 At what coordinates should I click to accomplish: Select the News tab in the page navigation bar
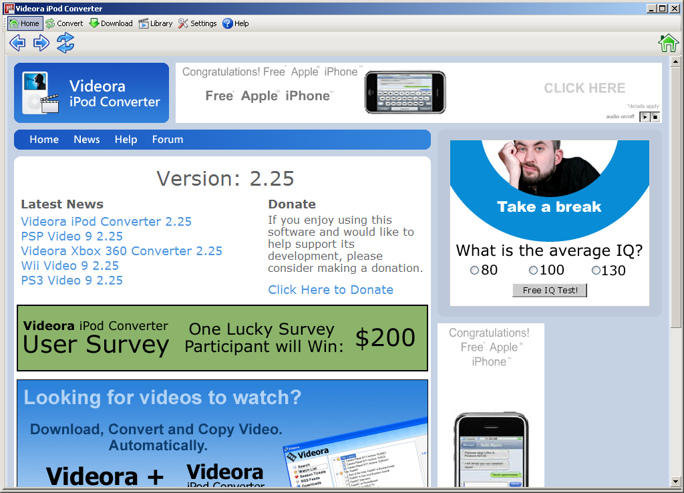[87, 140]
